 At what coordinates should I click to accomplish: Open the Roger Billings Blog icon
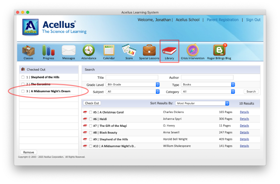pos(219,50)
